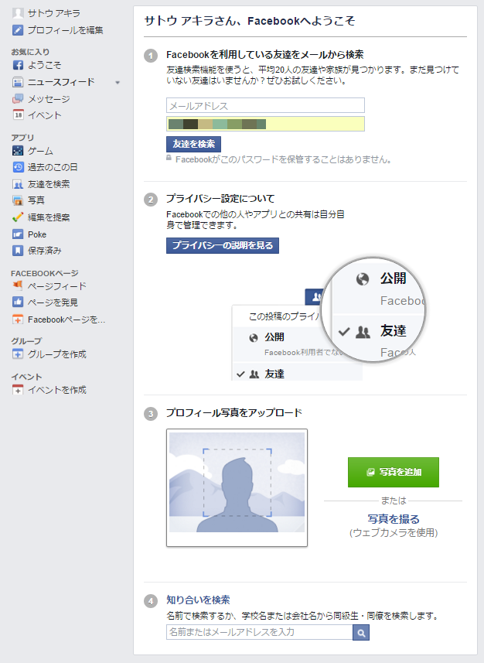Open イベントを作成 link
This screenshot has width=484, height=663.
[x=57, y=389]
